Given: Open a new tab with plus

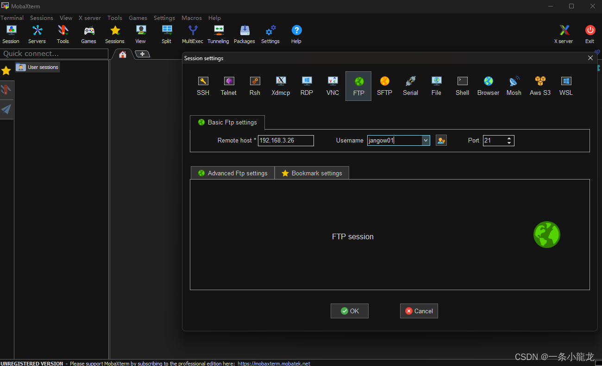Looking at the screenshot, I should (x=142, y=54).
